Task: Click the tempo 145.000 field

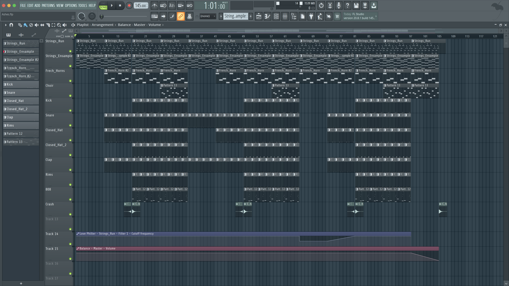Action: coord(141,6)
